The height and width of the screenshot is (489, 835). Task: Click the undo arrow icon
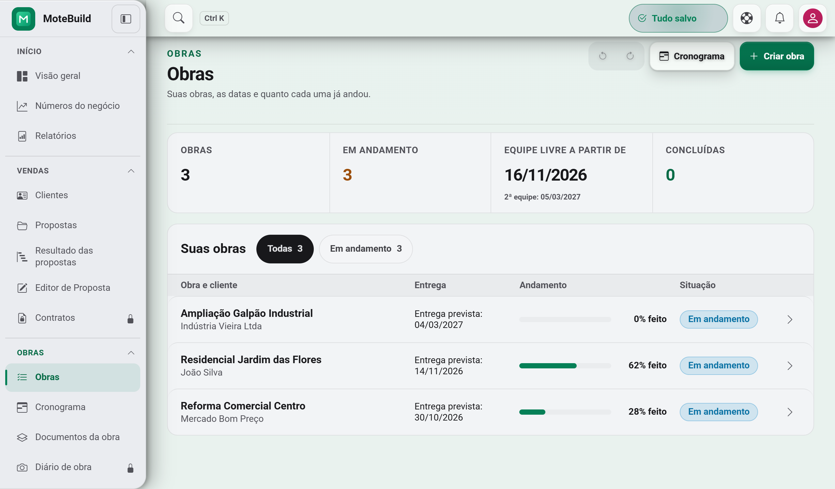(x=602, y=56)
